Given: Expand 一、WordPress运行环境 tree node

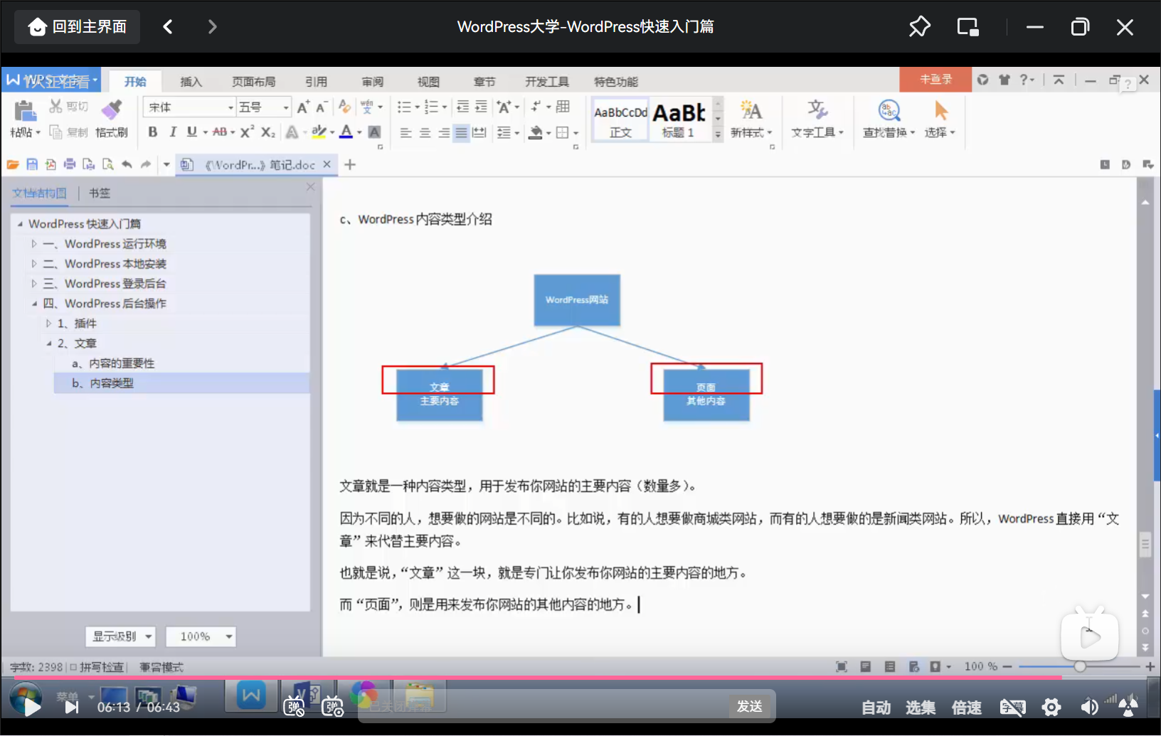Looking at the screenshot, I should [x=33, y=244].
